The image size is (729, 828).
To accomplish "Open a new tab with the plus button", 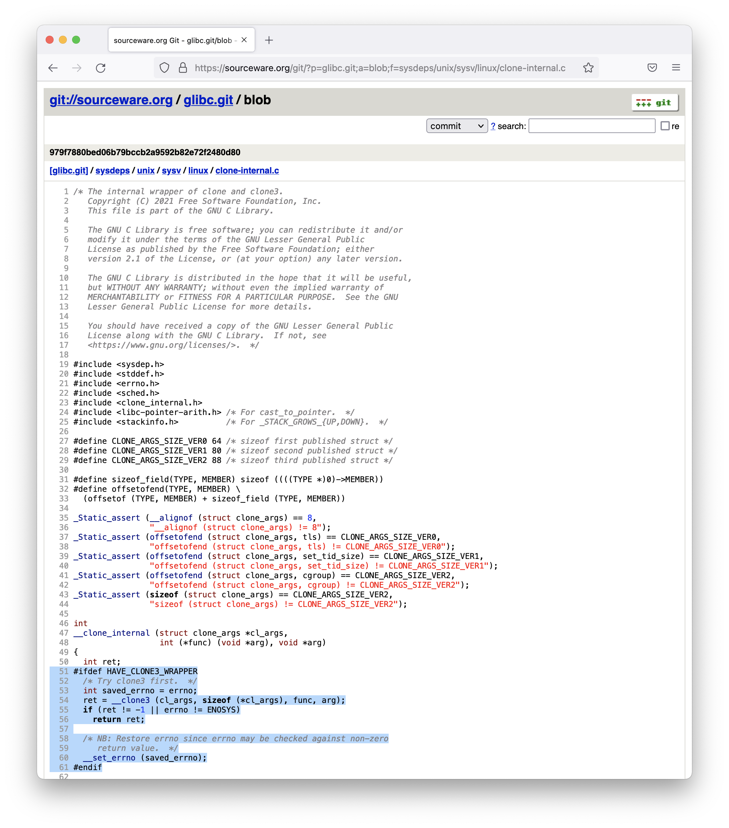I will click(269, 40).
